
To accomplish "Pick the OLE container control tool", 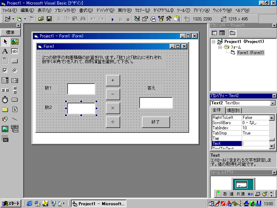I will [x=5, y=139].
